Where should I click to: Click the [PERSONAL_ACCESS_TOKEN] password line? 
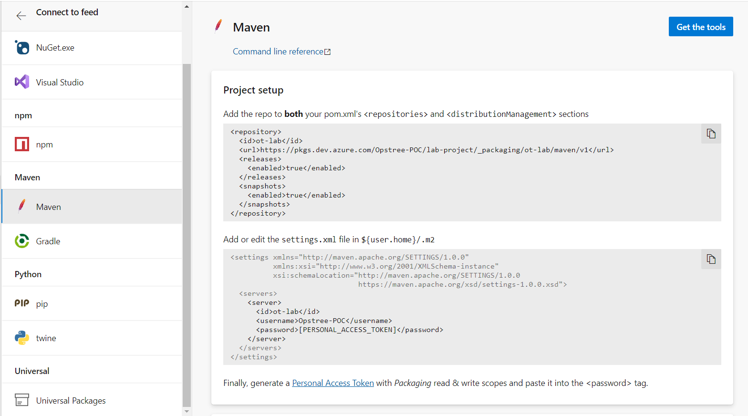pyautogui.click(x=350, y=330)
